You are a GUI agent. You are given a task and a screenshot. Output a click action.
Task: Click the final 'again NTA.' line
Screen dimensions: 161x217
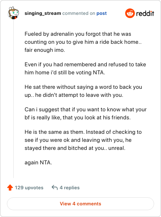pyautogui.click(x=38, y=162)
